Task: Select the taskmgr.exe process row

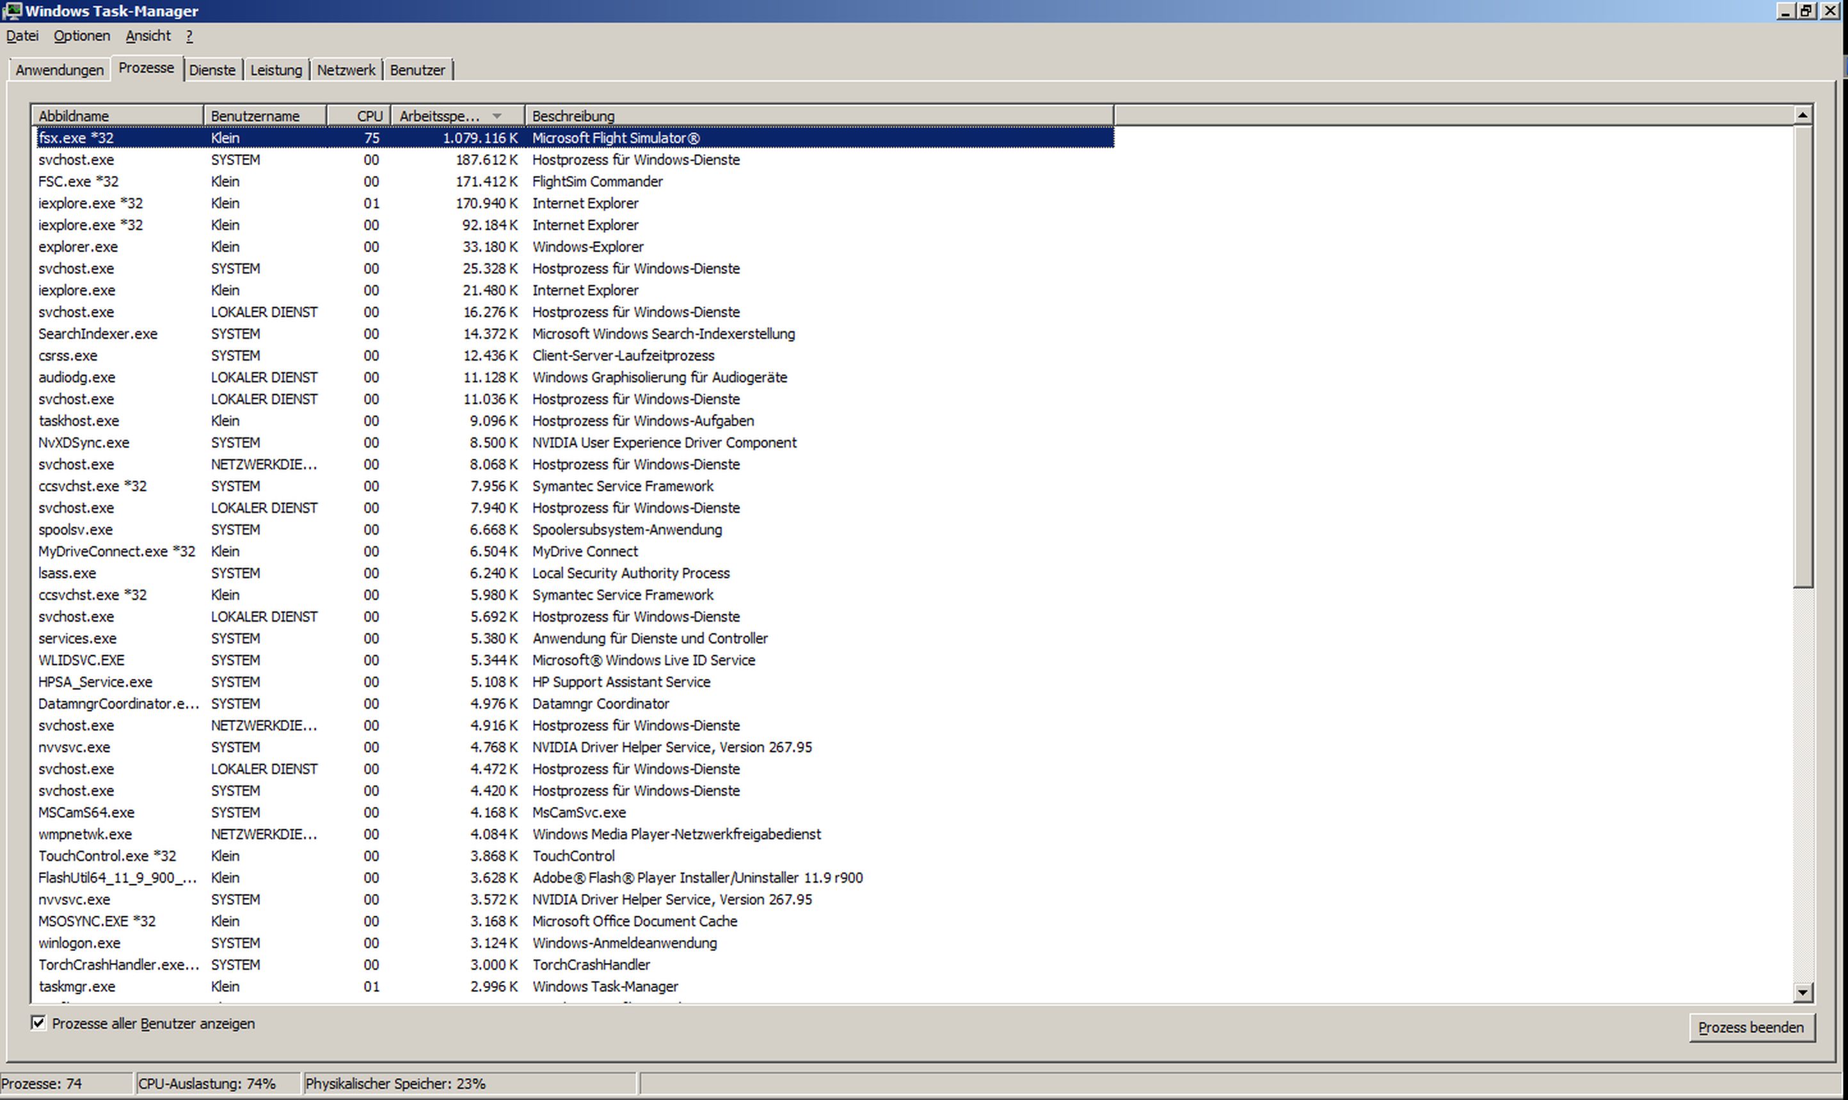Action: [76, 987]
